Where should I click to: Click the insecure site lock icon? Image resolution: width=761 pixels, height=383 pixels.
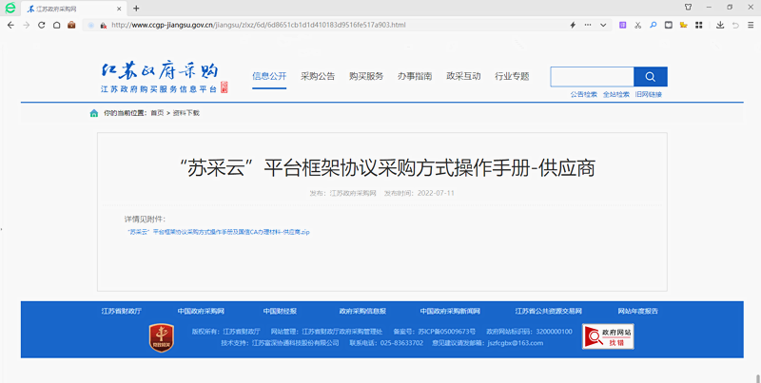click(x=103, y=26)
